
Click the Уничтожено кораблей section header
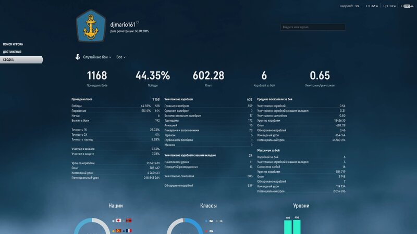[178, 99]
